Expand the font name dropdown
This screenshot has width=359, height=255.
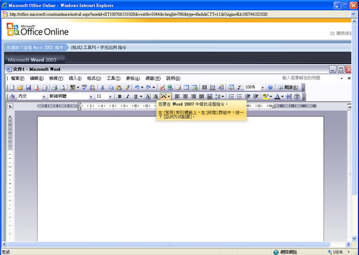[x=91, y=97]
